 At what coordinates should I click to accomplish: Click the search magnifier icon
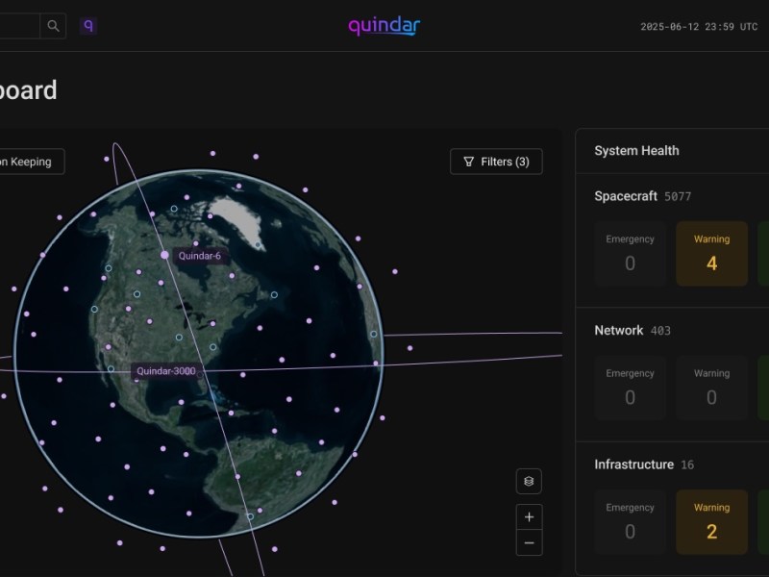click(x=53, y=26)
